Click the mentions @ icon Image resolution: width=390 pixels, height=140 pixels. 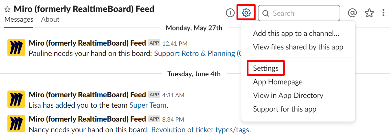[x=352, y=13]
